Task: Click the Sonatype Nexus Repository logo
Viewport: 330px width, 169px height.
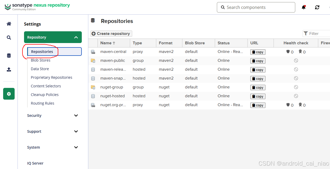Action: (37, 7)
